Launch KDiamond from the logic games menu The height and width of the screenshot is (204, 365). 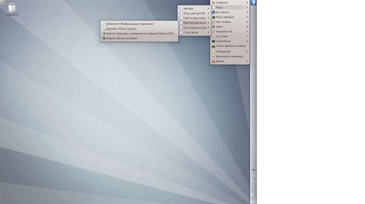point(130,24)
